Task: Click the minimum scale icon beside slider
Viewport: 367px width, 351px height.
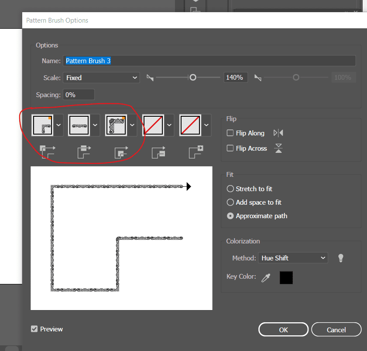Action: point(150,78)
